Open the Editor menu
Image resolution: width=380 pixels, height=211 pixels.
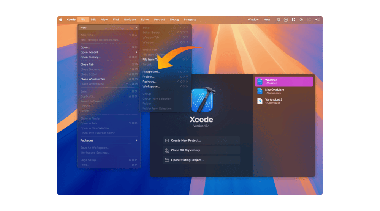(x=145, y=20)
